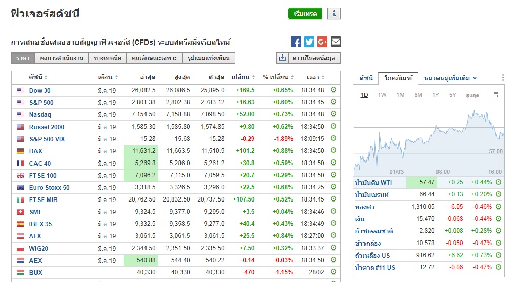Sort table by เวลา column

tap(315, 77)
